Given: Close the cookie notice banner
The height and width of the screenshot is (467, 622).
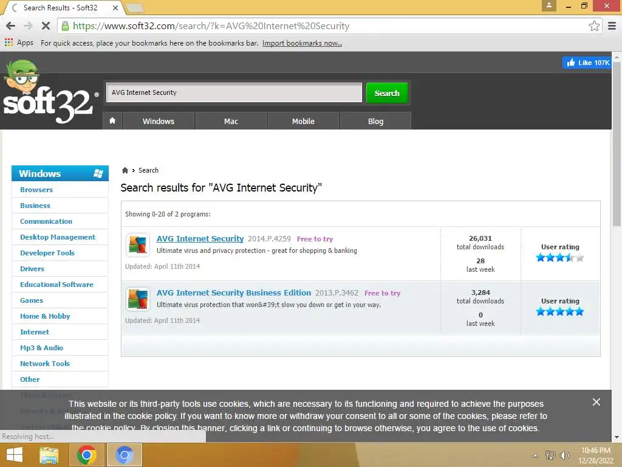Looking at the screenshot, I should [596, 402].
